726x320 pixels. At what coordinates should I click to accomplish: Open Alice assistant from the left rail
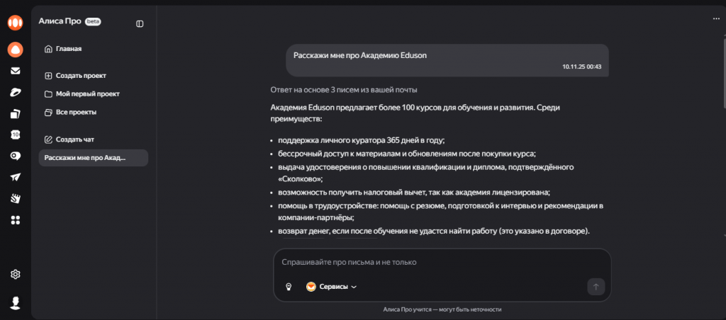15,50
